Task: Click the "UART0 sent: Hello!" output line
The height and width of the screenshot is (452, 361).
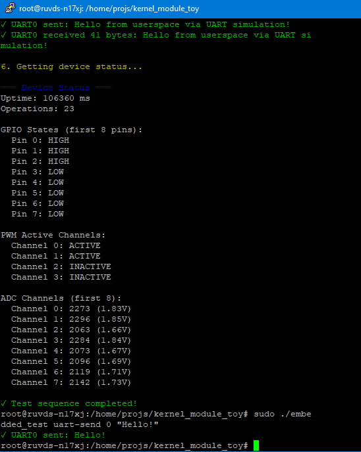Action: [x=53, y=435]
